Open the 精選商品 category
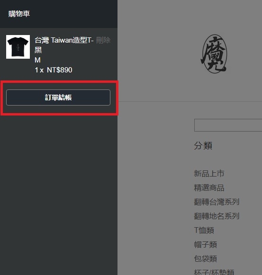Viewport: 262px width, 275px height. pyautogui.click(x=209, y=187)
